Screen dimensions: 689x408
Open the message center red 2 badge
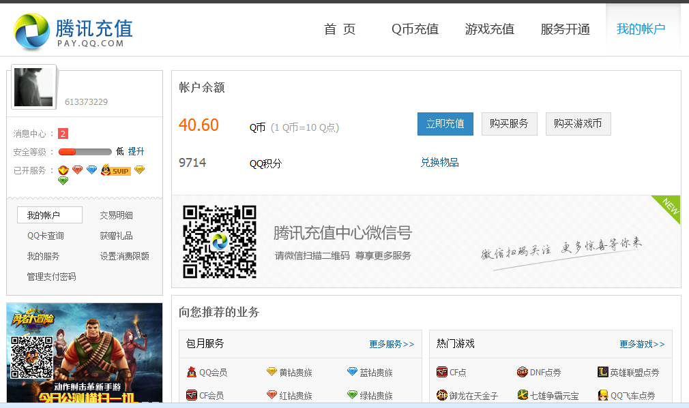coord(63,134)
